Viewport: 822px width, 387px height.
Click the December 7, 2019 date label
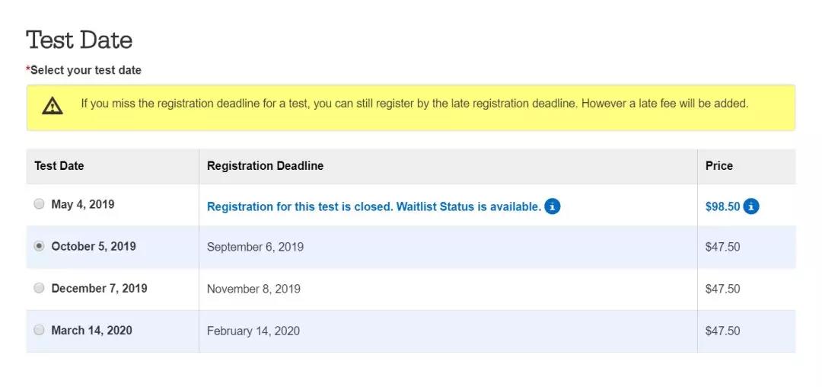click(x=99, y=288)
